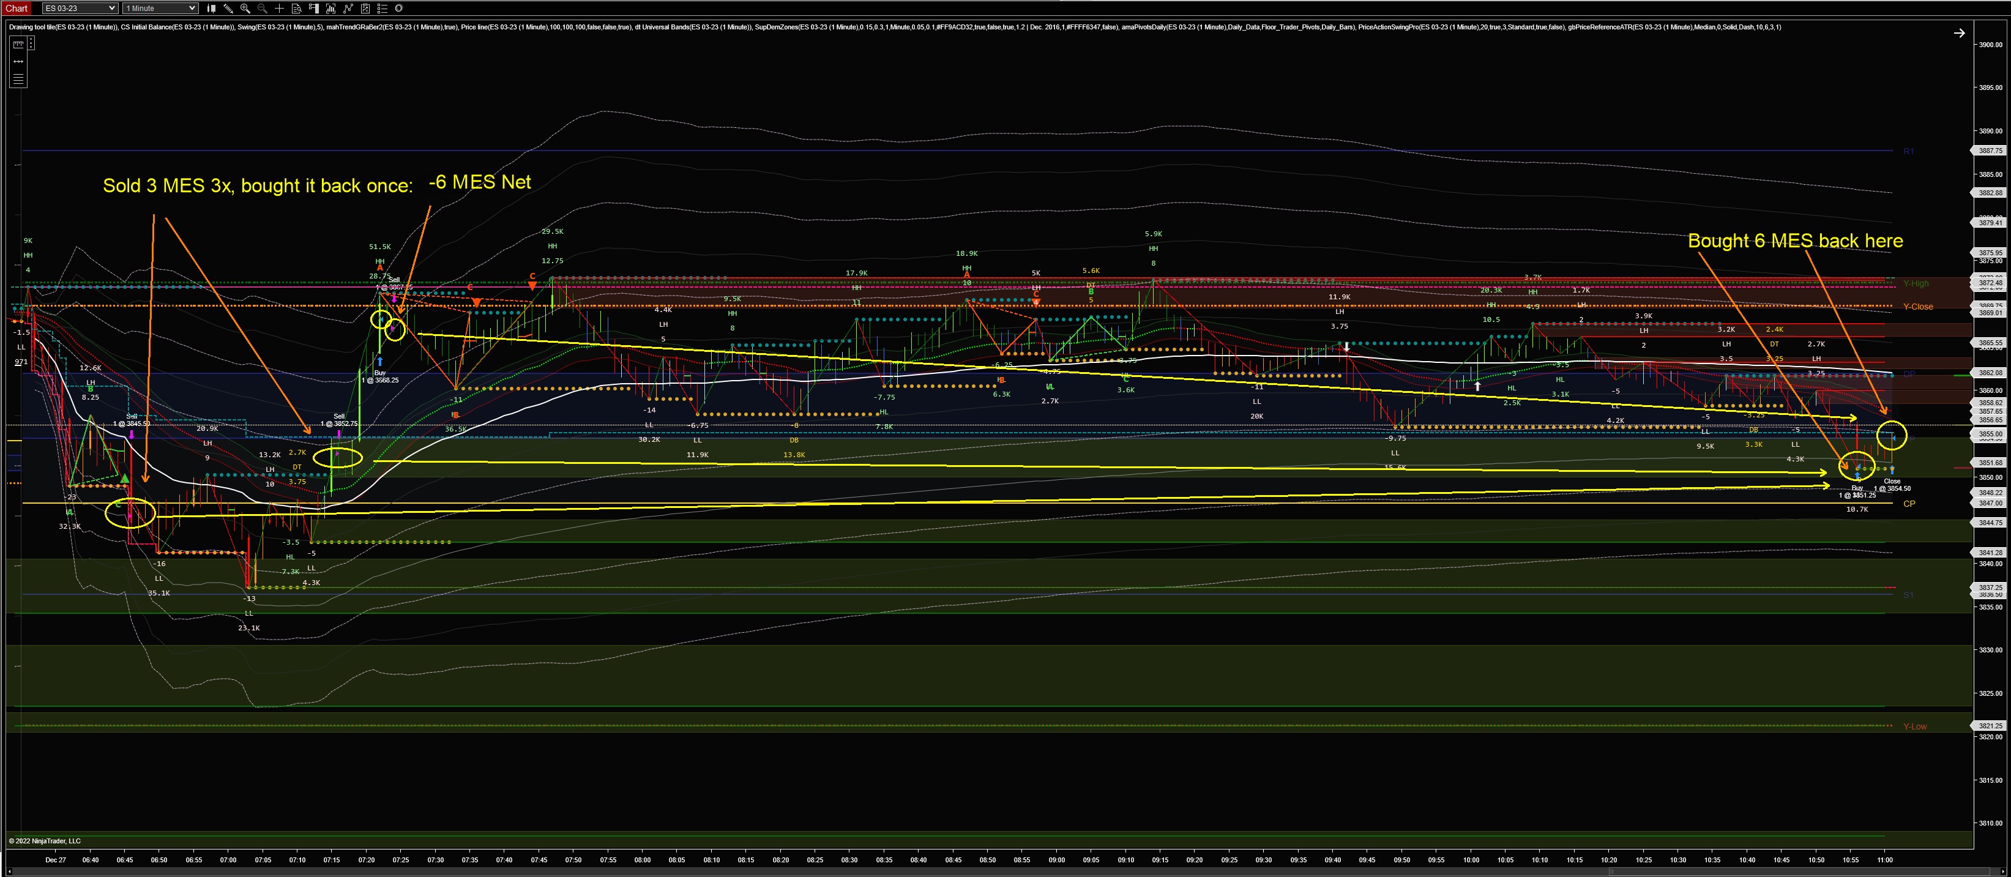Click the S1 pivot label
The width and height of the screenshot is (2011, 877).
[x=1908, y=595]
